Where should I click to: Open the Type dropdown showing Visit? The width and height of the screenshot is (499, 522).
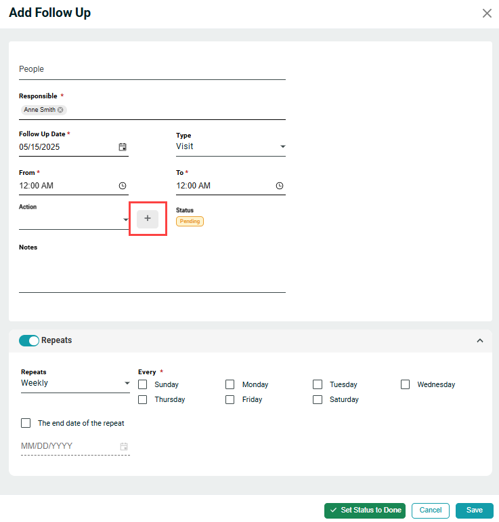pyautogui.click(x=230, y=146)
